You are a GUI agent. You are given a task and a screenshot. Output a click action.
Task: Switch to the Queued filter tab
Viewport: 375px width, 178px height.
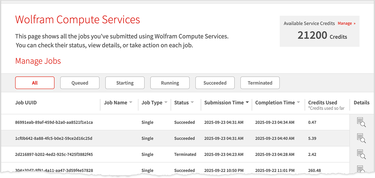pyautogui.click(x=80, y=83)
